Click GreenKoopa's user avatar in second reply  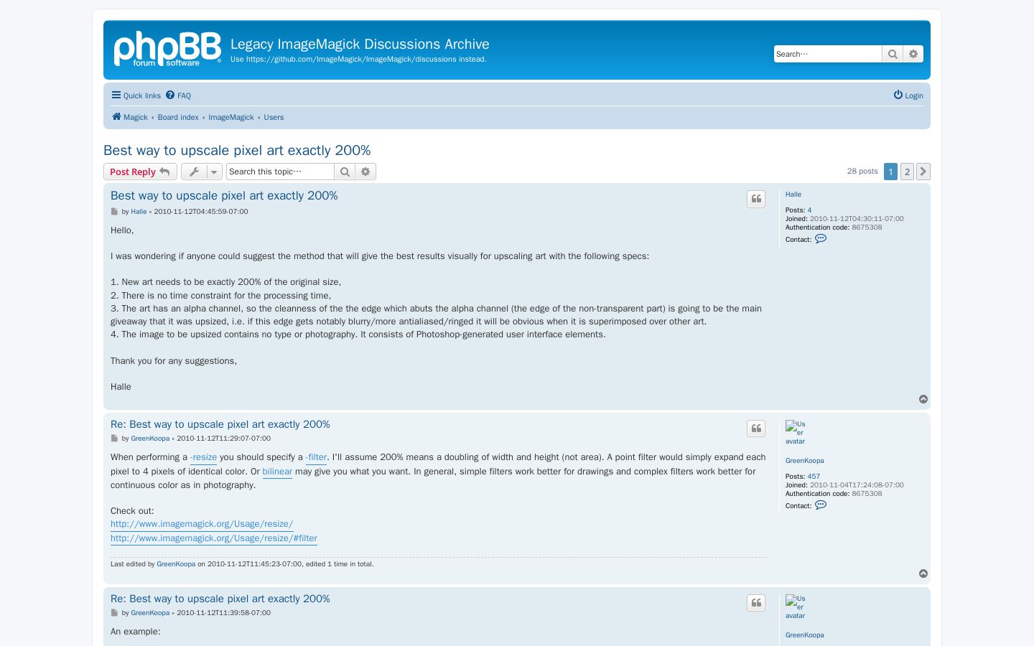click(x=796, y=607)
